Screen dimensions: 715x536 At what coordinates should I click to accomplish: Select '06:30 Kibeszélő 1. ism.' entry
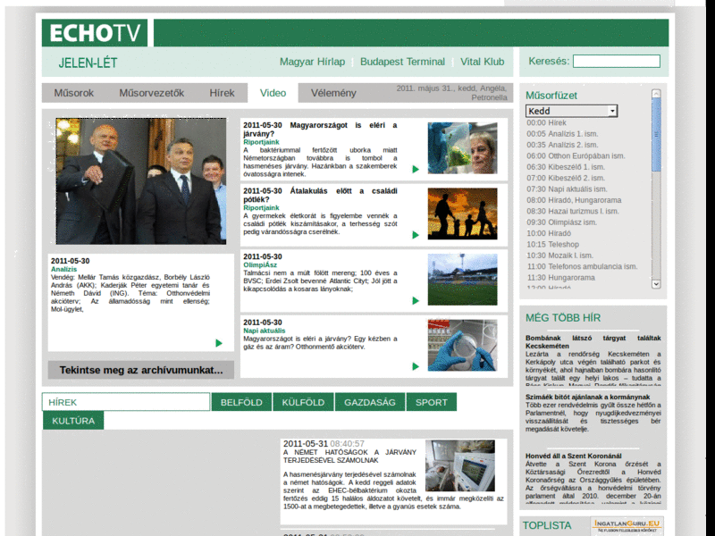pos(566,167)
